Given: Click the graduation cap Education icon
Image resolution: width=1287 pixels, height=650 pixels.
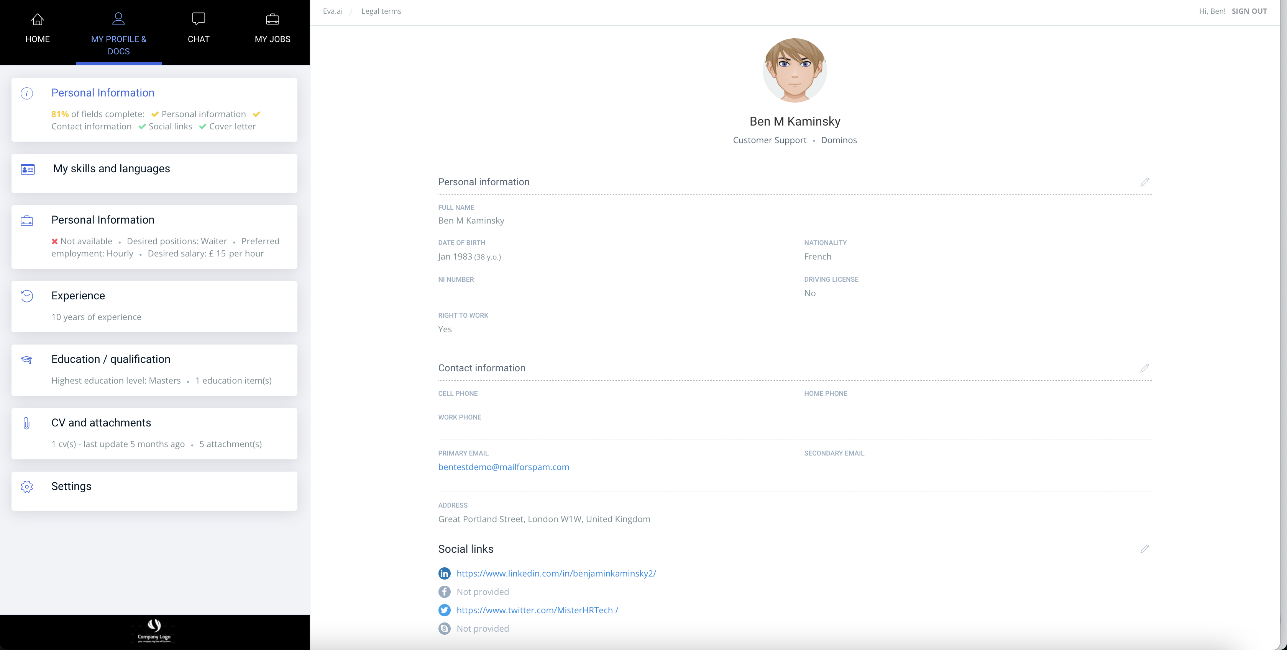Looking at the screenshot, I should [x=26, y=360].
